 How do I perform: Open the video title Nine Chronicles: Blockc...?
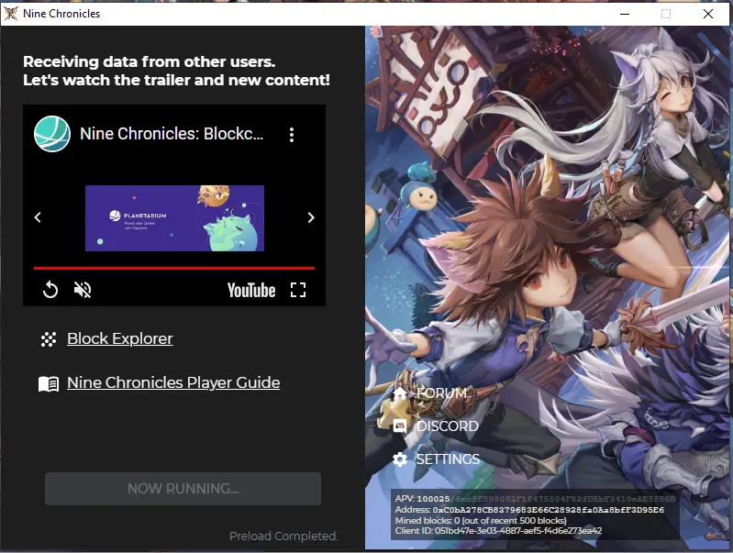click(x=172, y=134)
